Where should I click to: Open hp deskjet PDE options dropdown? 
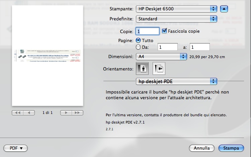(x=176, y=82)
